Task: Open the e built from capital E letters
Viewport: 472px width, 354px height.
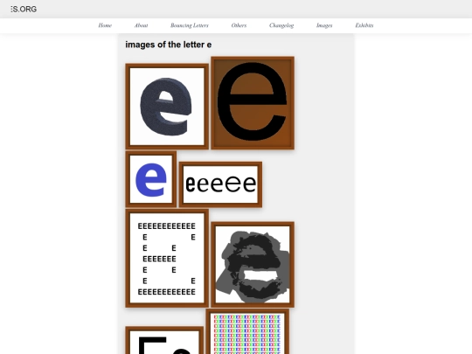Action: [167, 258]
